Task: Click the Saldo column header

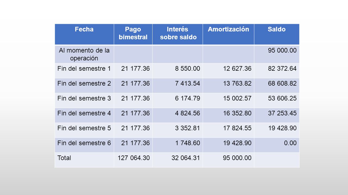Action: click(277, 34)
